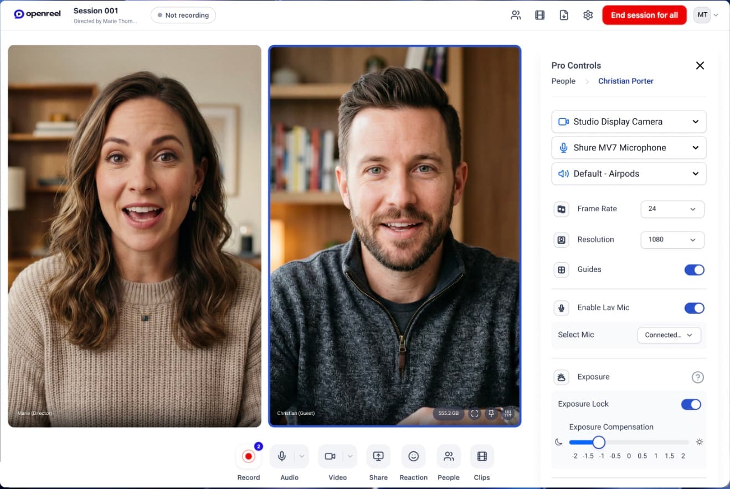Viewport: 730px width, 489px height.
Task: Open pro controls sliders icon on Christian's video
Action: click(508, 413)
